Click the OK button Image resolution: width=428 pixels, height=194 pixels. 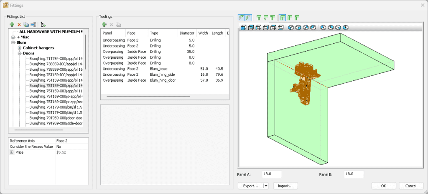pos(384,186)
